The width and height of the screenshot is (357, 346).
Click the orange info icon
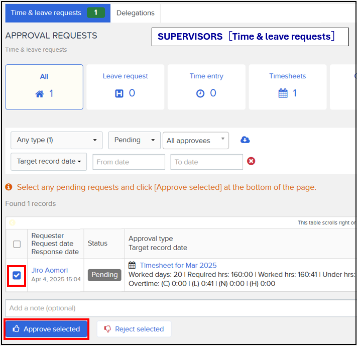pos(9,187)
